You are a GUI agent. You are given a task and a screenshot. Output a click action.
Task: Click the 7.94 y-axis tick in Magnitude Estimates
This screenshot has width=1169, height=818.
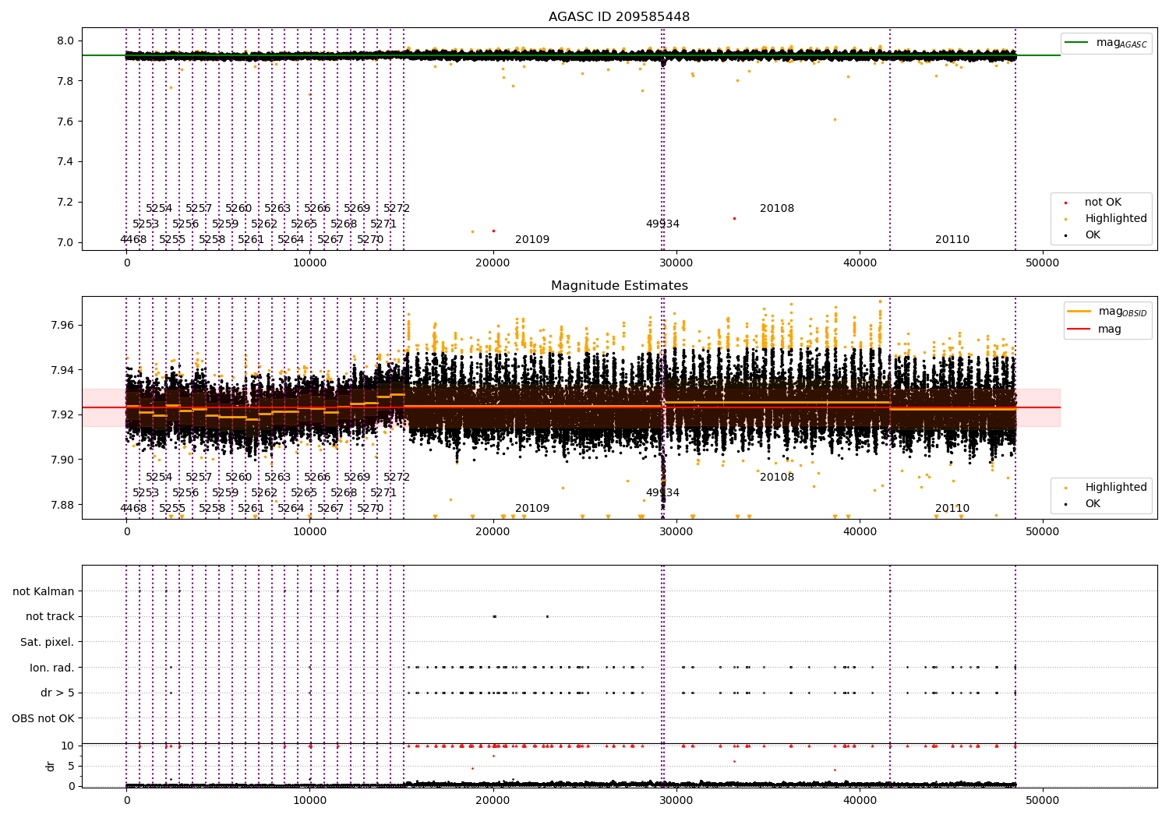(62, 369)
